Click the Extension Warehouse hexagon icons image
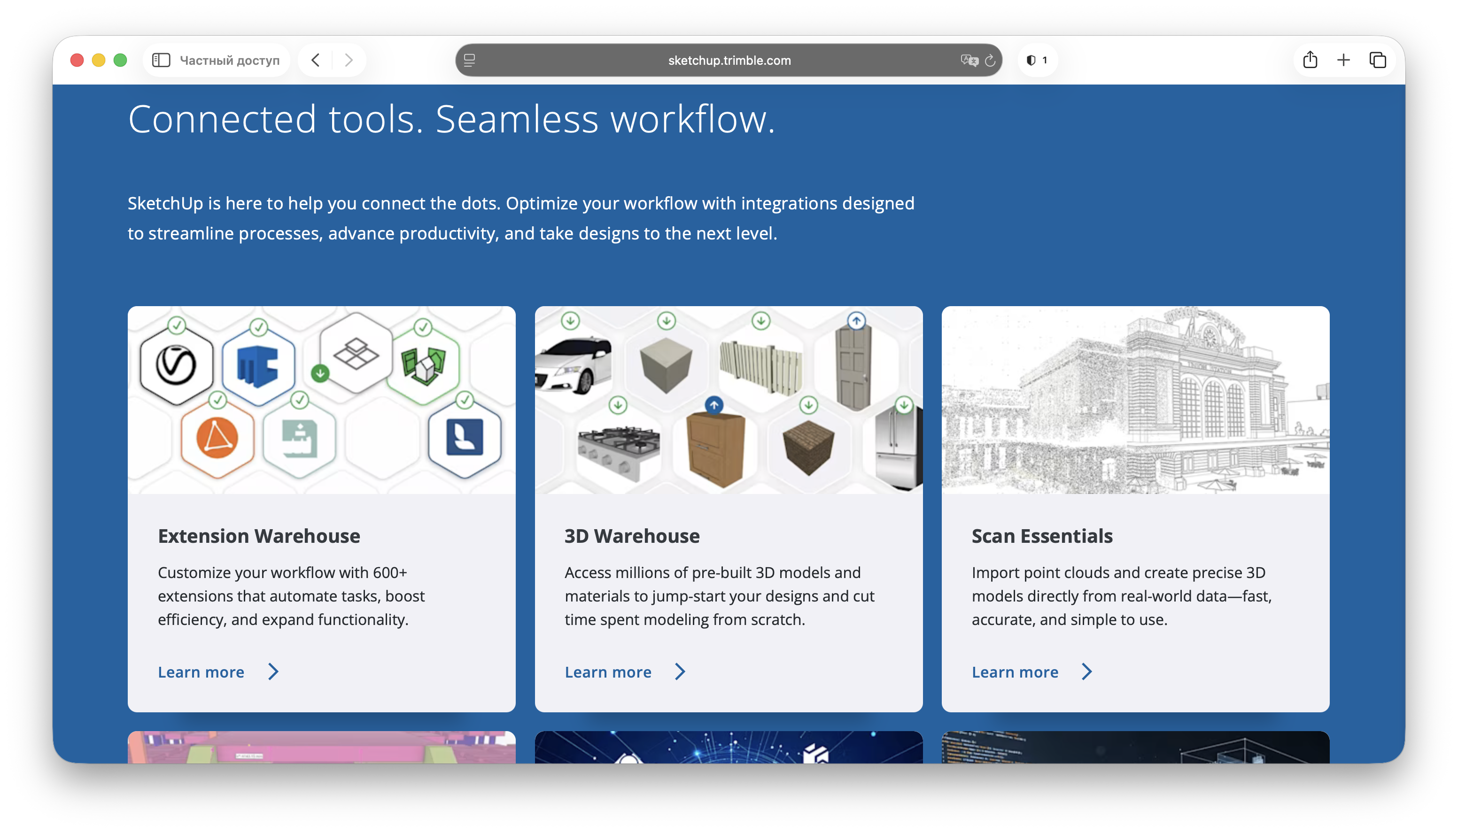 point(321,399)
